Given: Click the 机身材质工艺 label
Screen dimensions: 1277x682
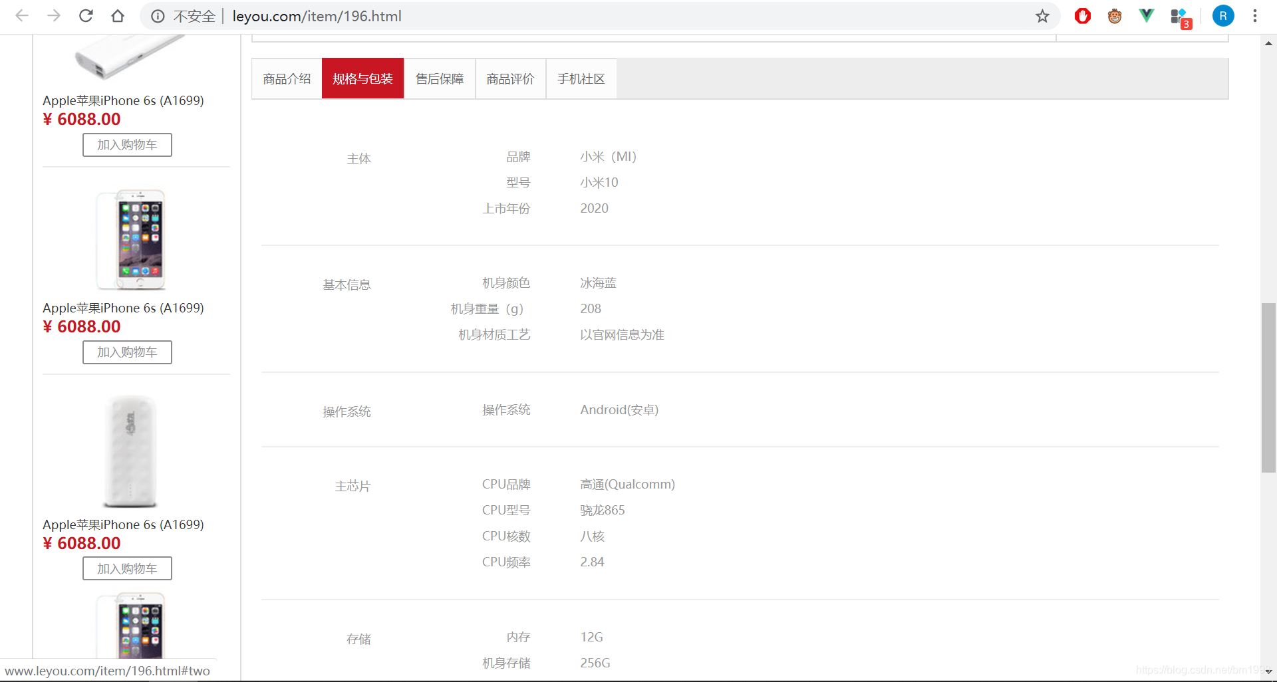Looking at the screenshot, I should [x=494, y=335].
